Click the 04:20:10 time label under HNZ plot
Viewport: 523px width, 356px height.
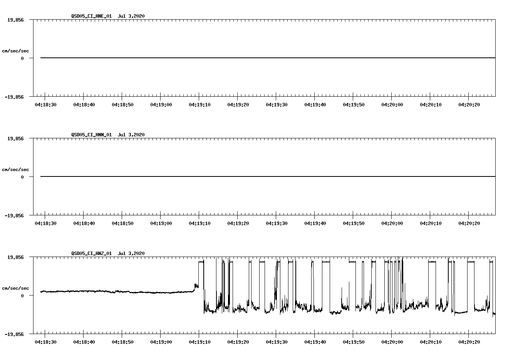pyautogui.click(x=431, y=342)
